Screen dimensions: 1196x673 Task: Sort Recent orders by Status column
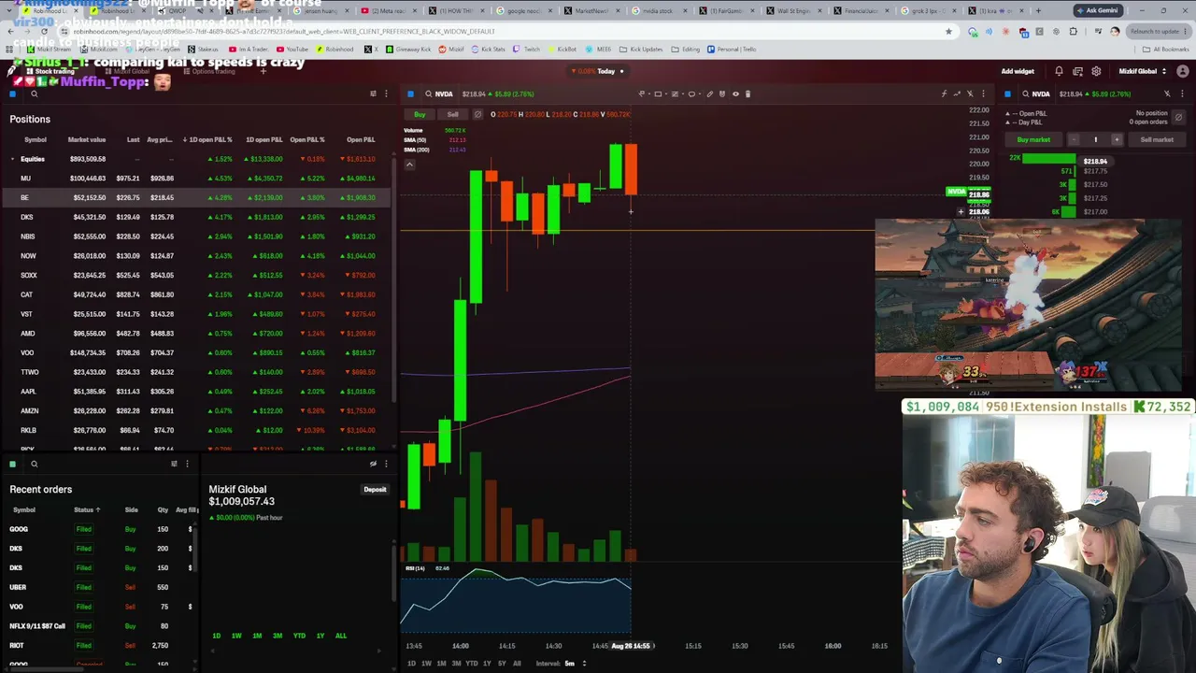pos(87,509)
